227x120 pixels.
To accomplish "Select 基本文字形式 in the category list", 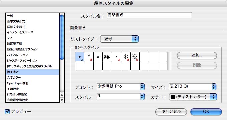I will pyautogui.click(x=16, y=21).
